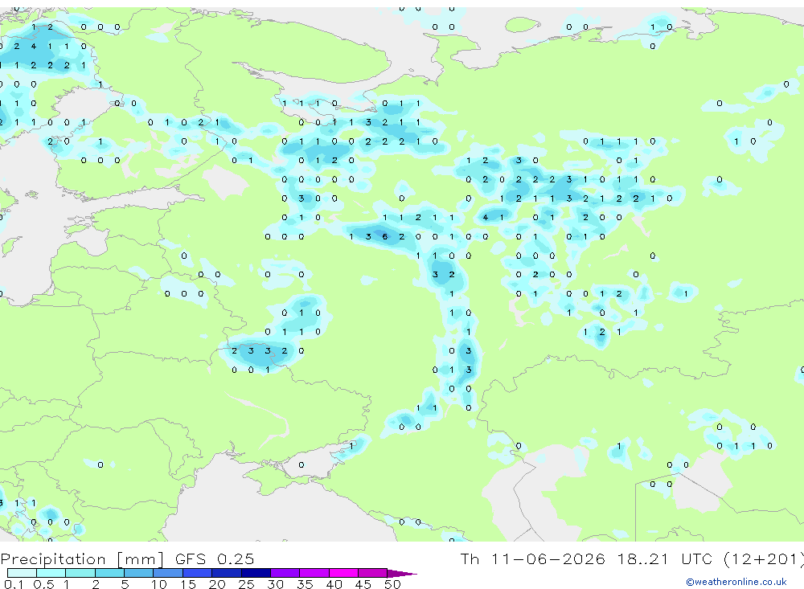Viewport: 804px width, 589px height.
Task: Click legend scale label '40'
Action: (334, 584)
